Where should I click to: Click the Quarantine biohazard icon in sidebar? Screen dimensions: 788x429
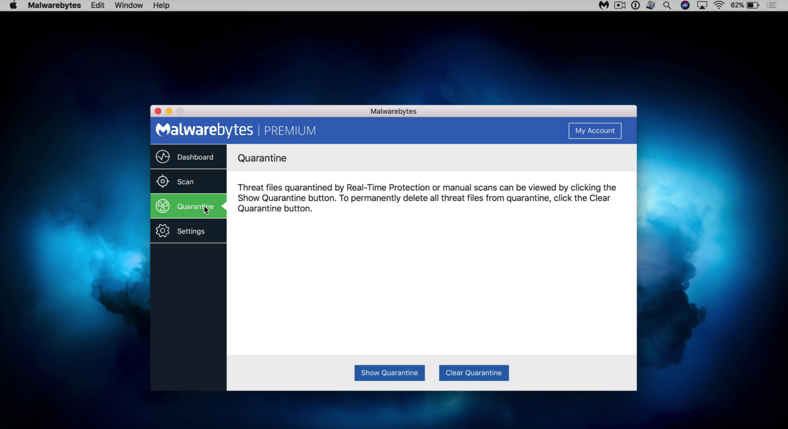tap(163, 206)
